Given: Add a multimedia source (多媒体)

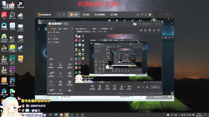Looking at the screenshot, I should coord(114,87).
